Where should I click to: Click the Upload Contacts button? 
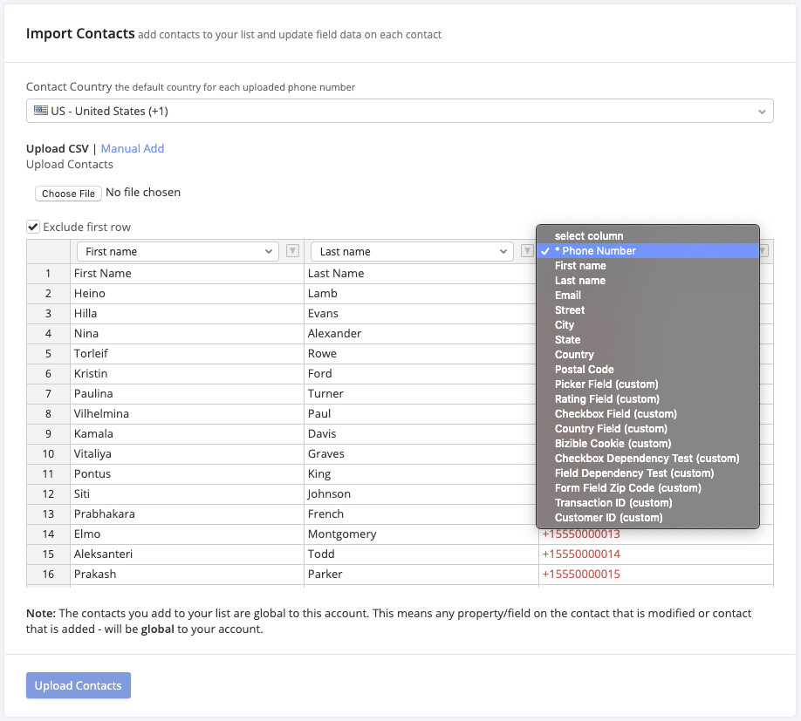click(x=79, y=685)
